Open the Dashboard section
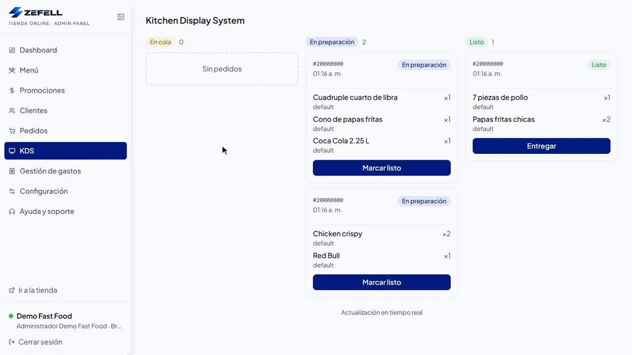The image size is (632, 355). click(66, 50)
